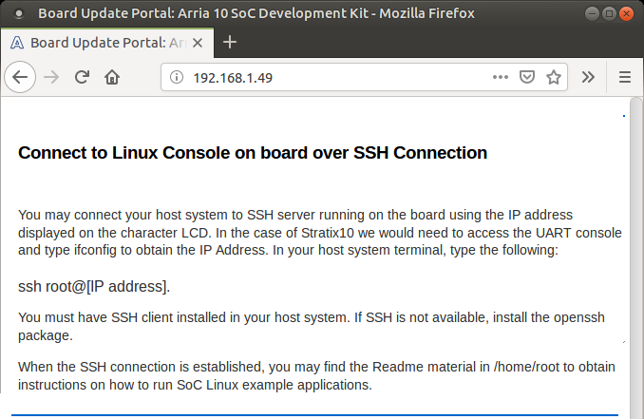
Task: Click the Back navigation arrow
Action: click(x=20, y=77)
